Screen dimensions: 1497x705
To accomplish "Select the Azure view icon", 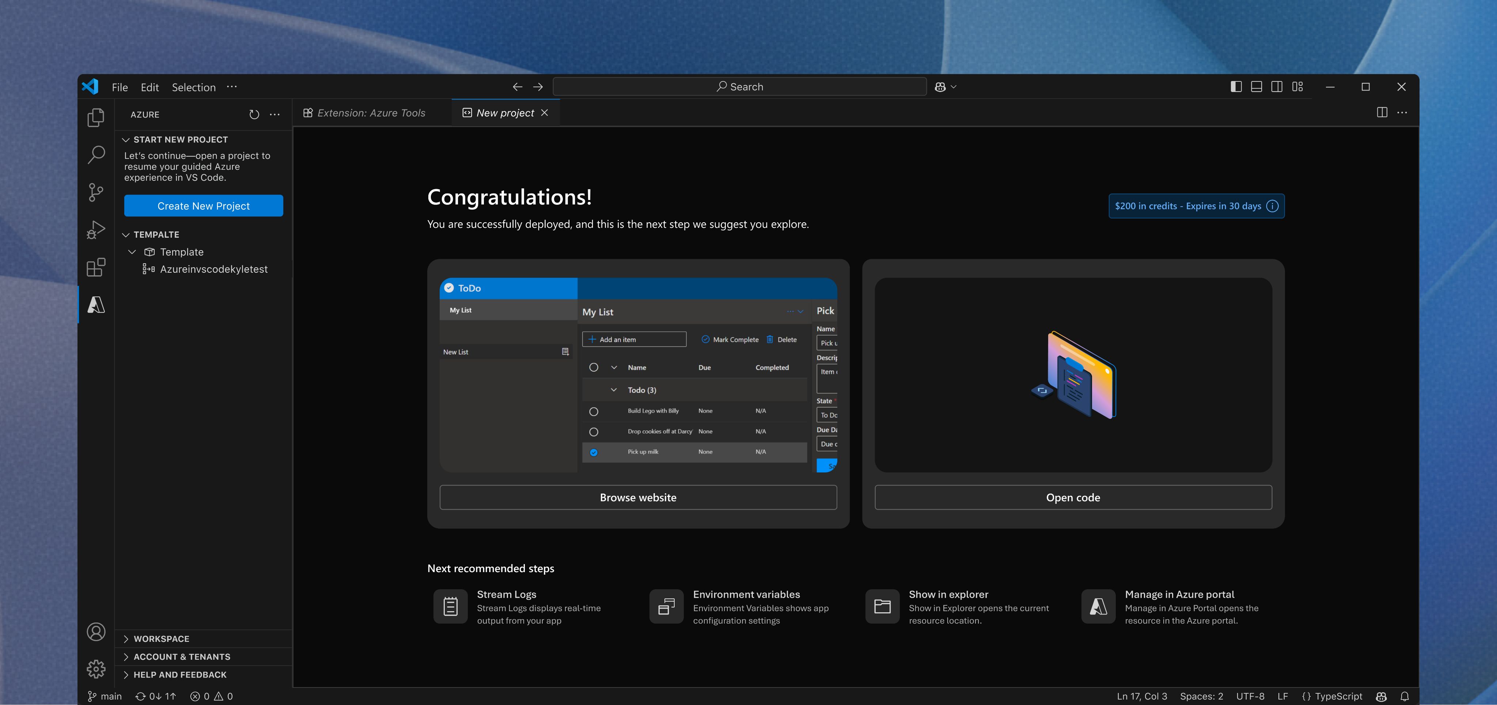I will [x=96, y=304].
